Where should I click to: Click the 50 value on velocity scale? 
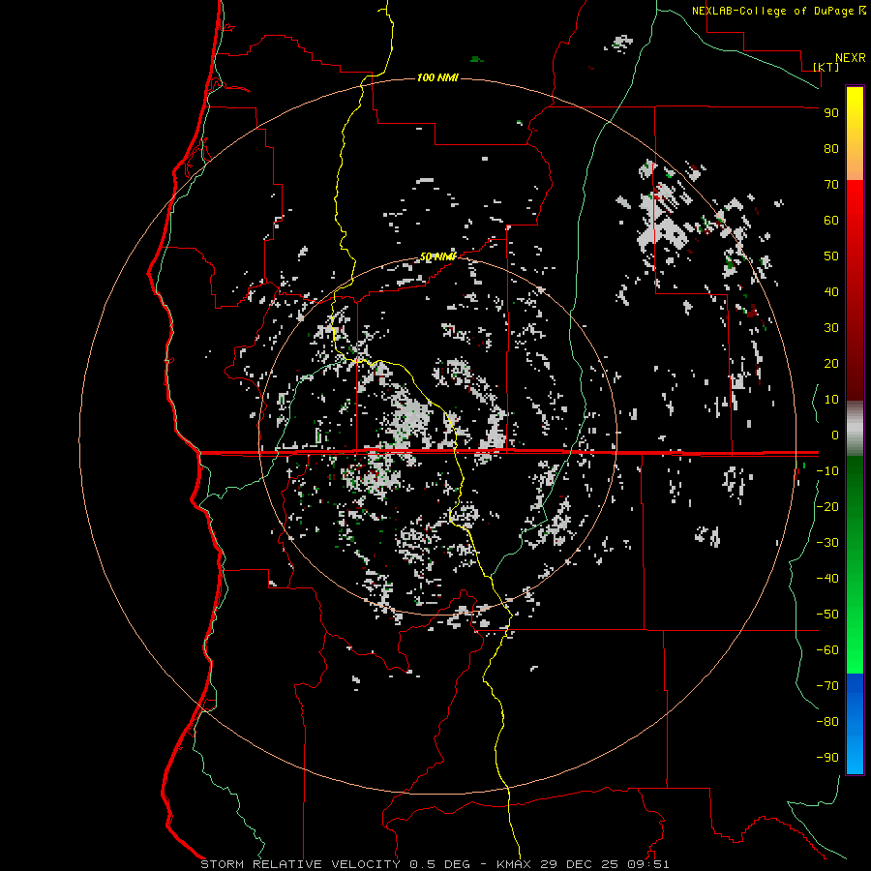tap(831, 256)
